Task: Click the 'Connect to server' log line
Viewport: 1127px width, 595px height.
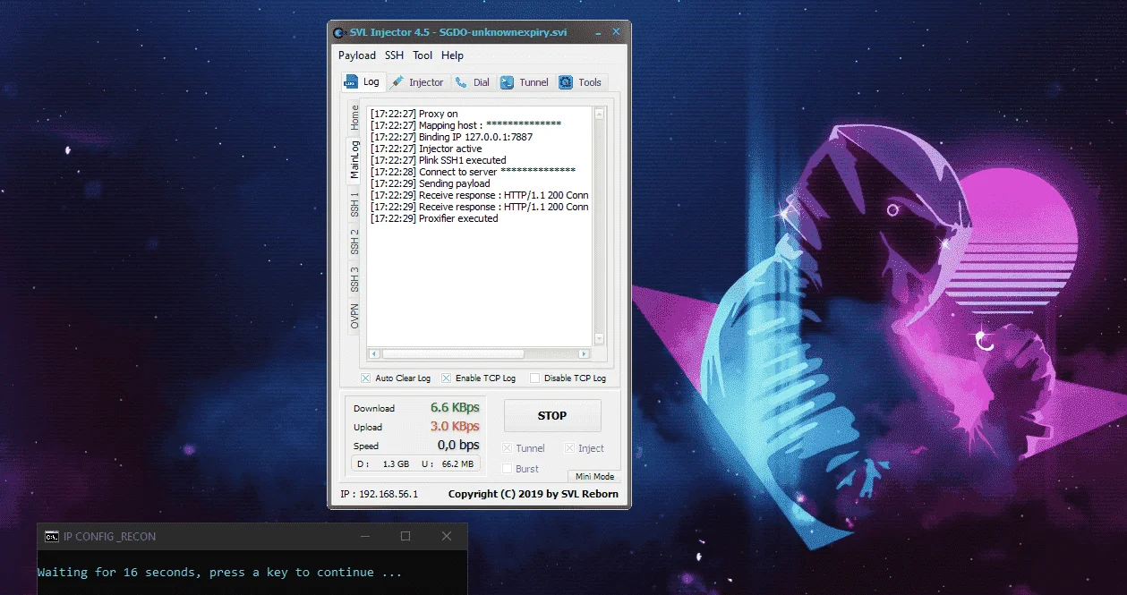Action: coord(473,172)
